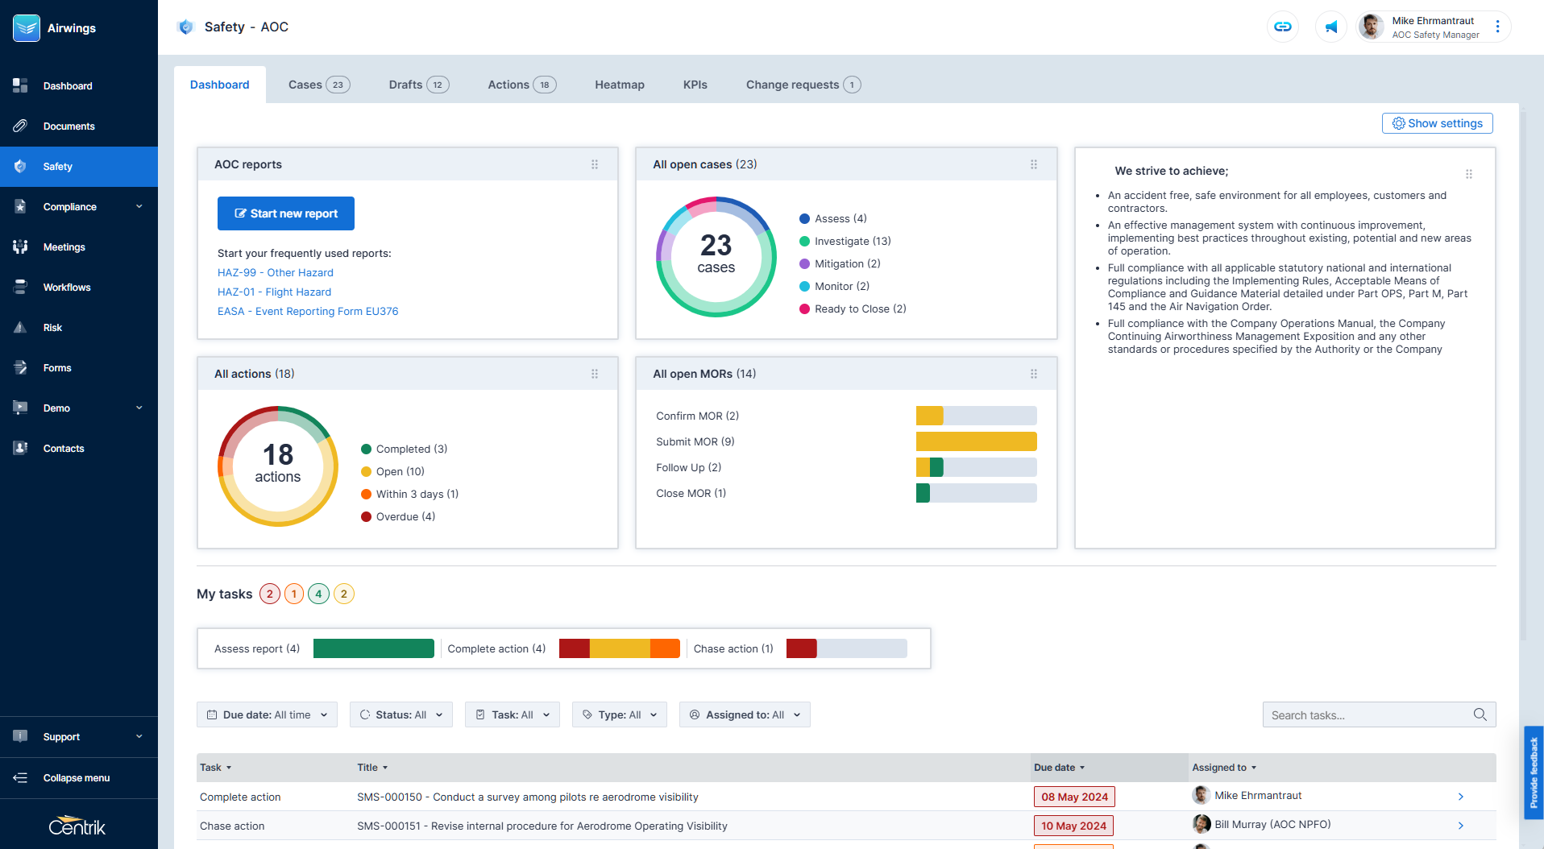Open Dashboard in the sidebar
1544x849 pixels.
79,86
